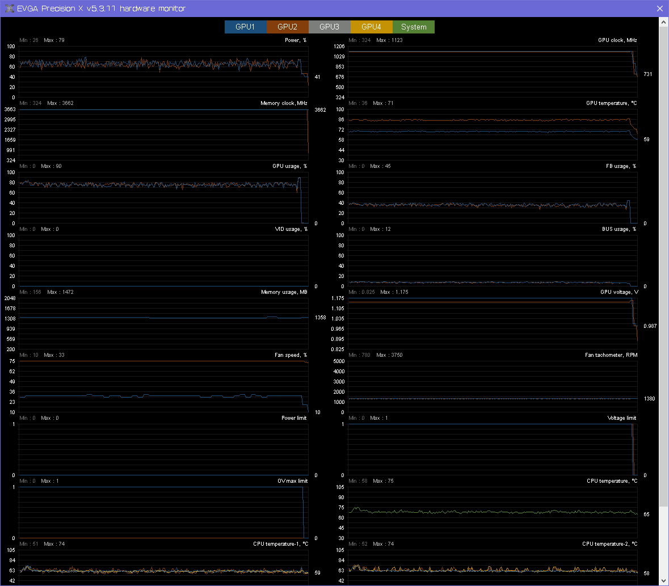This screenshot has height=586, width=669.
Task: Open the GPU3 tab
Action: tap(329, 27)
